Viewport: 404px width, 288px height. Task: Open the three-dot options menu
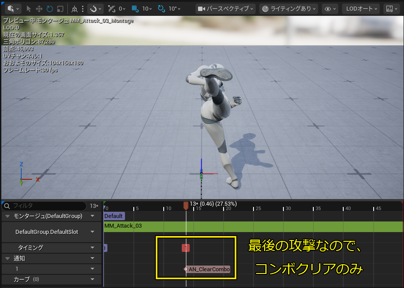83,9
